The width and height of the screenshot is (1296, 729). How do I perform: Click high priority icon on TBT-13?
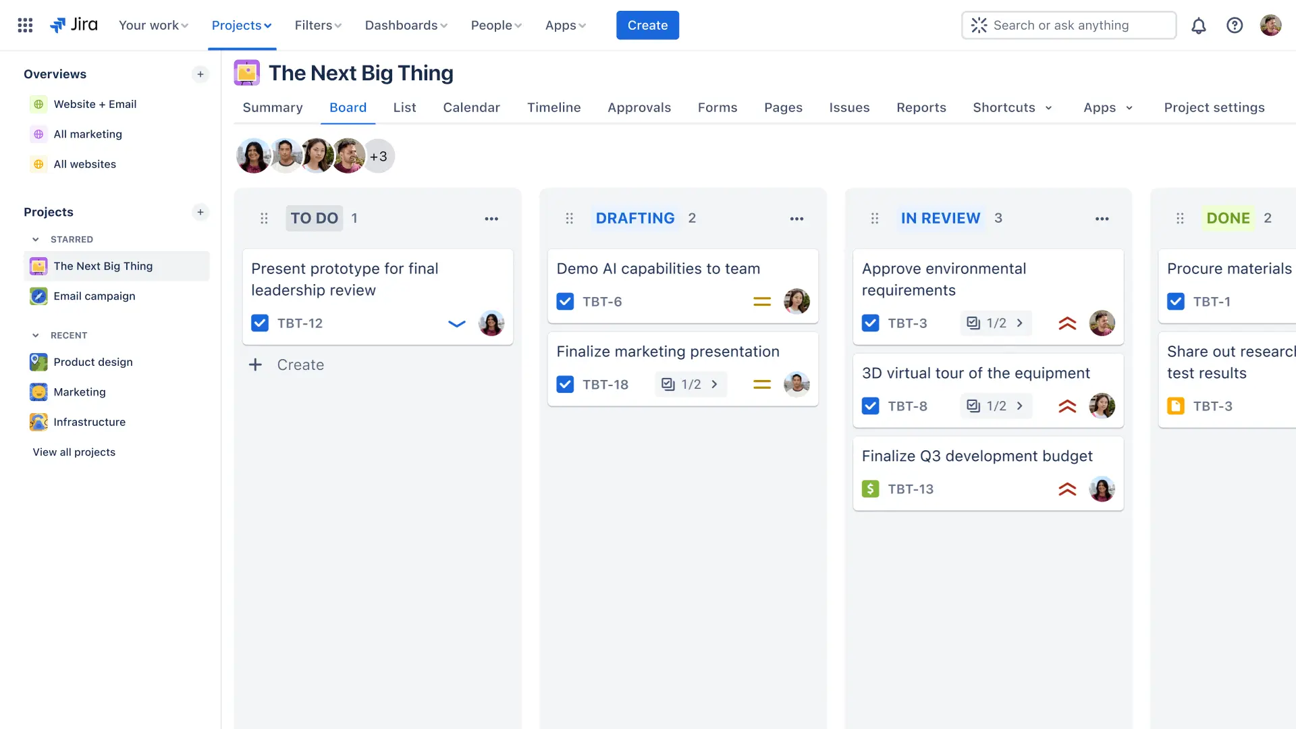point(1067,489)
